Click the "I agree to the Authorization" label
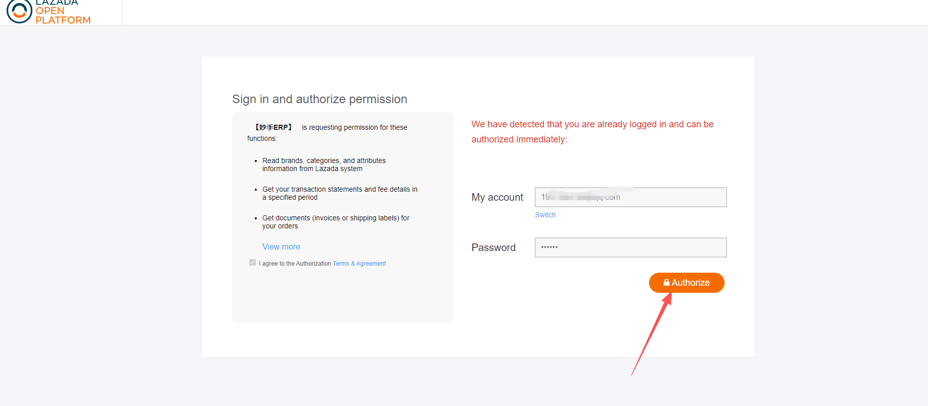This screenshot has width=928, height=406. pos(295,264)
